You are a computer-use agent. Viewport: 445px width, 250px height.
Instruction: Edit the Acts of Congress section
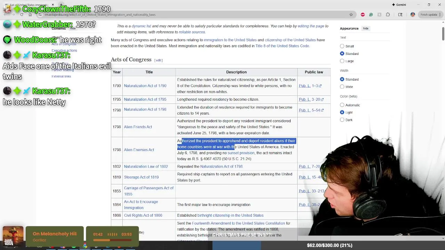[x=159, y=60]
